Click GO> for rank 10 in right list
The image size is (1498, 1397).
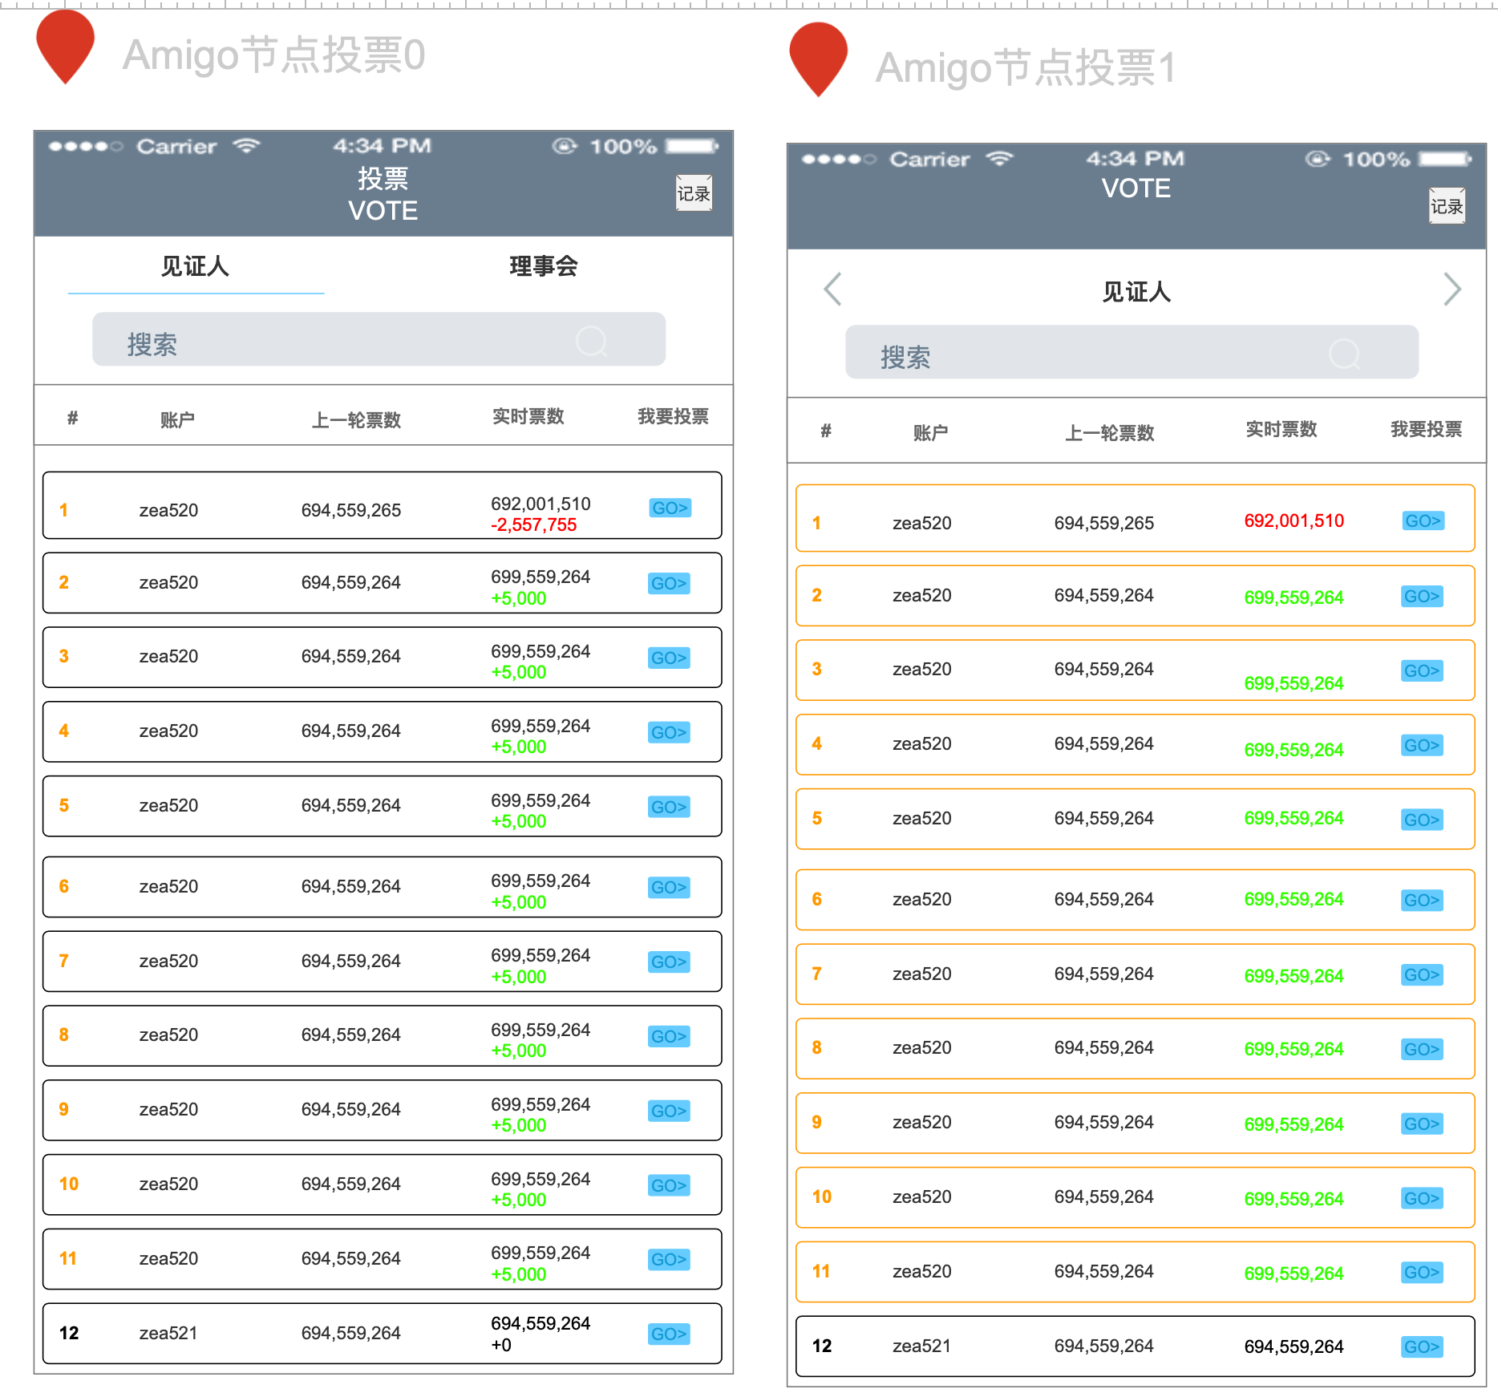click(1422, 1198)
